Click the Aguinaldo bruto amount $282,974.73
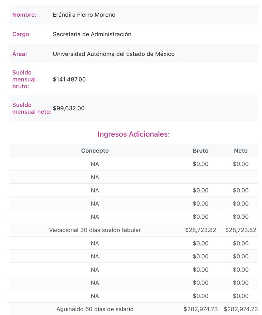This screenshot has height=315, width=262. point(201,309)
